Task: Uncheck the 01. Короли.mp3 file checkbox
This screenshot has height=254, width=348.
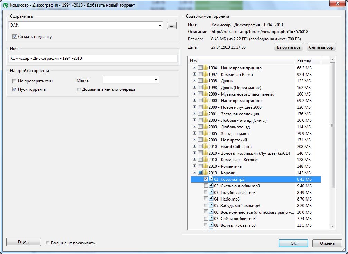Action: pos(206,179)
